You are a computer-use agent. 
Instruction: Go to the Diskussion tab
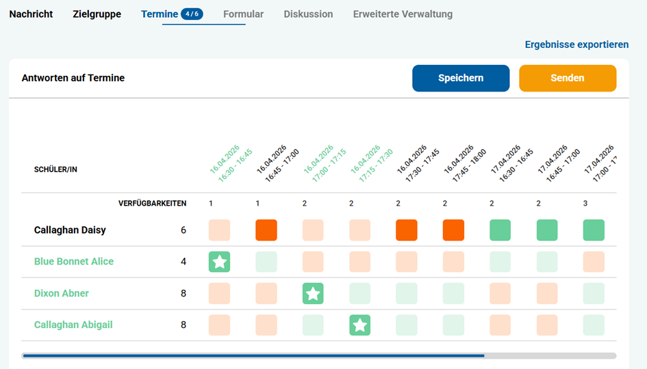click(308, 14)
